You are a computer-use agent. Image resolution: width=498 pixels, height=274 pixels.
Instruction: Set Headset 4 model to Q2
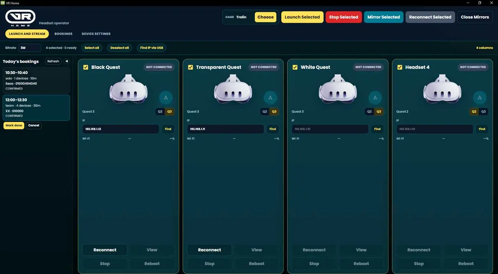pos(474,112)
